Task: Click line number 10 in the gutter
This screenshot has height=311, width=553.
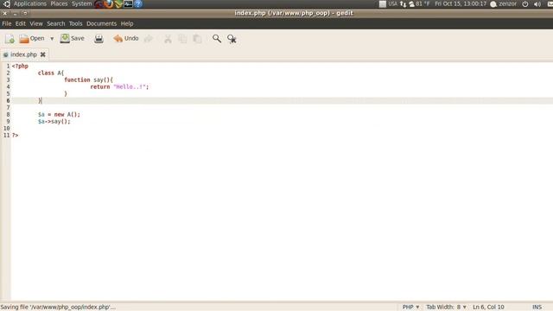Action: [x=7, y=129]
